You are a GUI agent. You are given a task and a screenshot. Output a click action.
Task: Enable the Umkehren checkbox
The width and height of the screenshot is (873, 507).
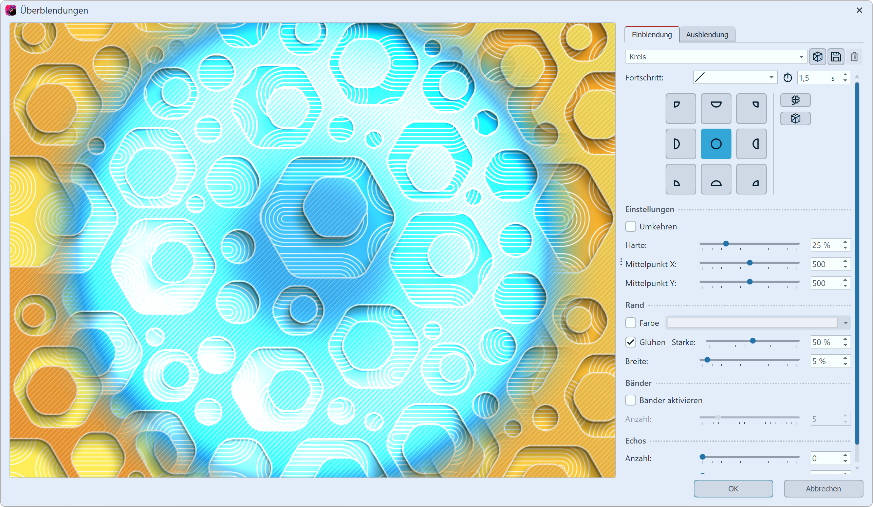tap(631, 226)
